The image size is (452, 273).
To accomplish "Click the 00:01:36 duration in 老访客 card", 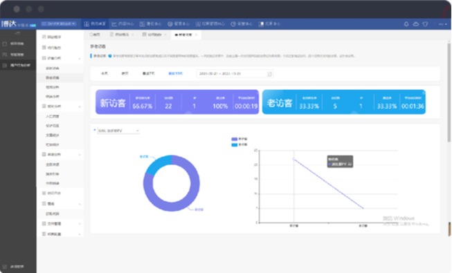I will pos(413,106).
